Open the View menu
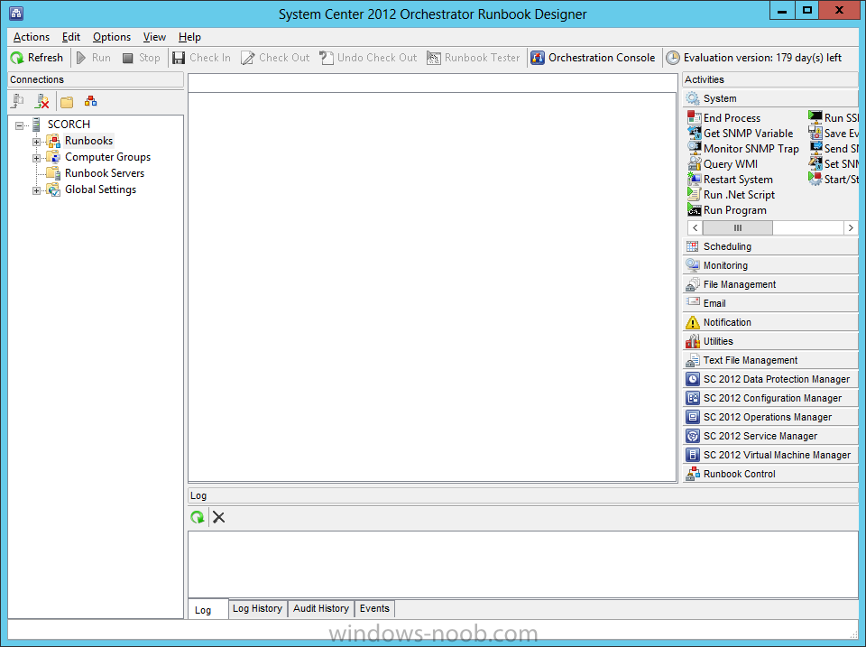 [x=154, y=37]
